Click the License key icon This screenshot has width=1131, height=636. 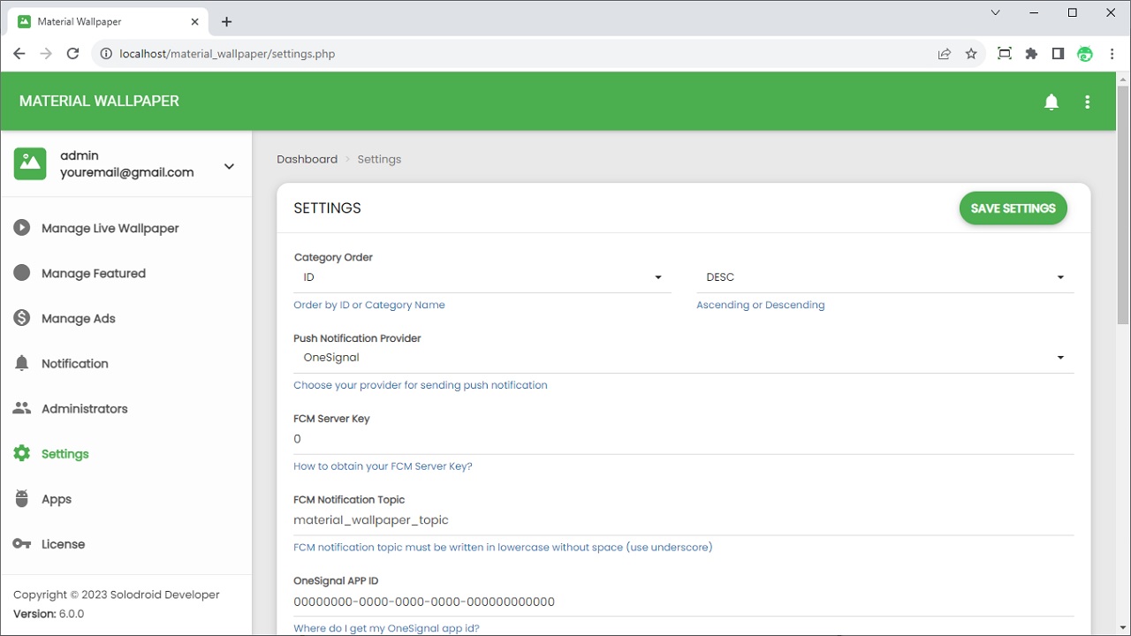22,544
